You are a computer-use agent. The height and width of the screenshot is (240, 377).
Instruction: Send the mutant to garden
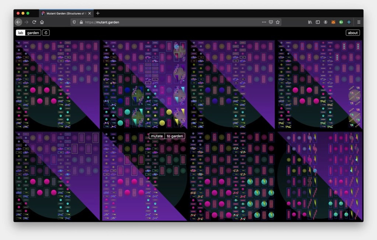click(x=175, y=136)
